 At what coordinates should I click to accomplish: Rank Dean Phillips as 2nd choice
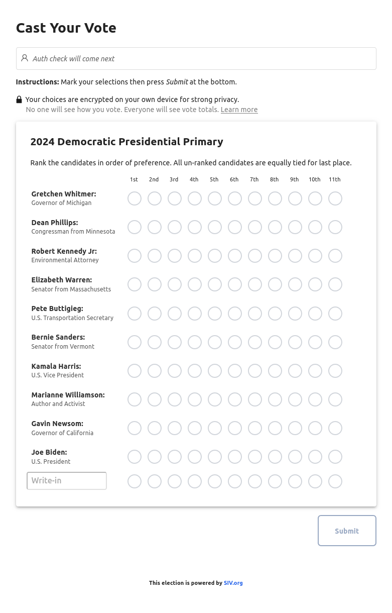155,227
